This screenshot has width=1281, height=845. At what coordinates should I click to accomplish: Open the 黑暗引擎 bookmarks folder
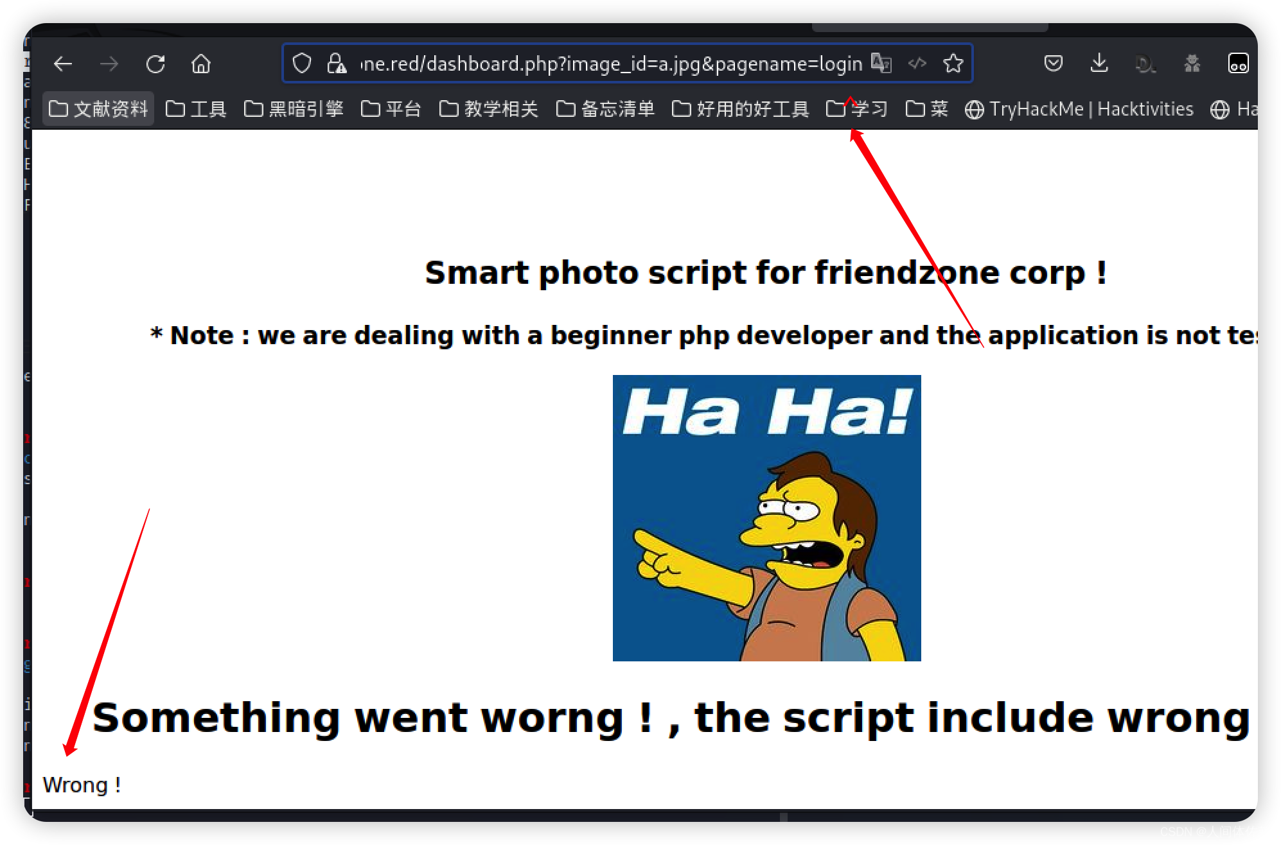point(294,109)
